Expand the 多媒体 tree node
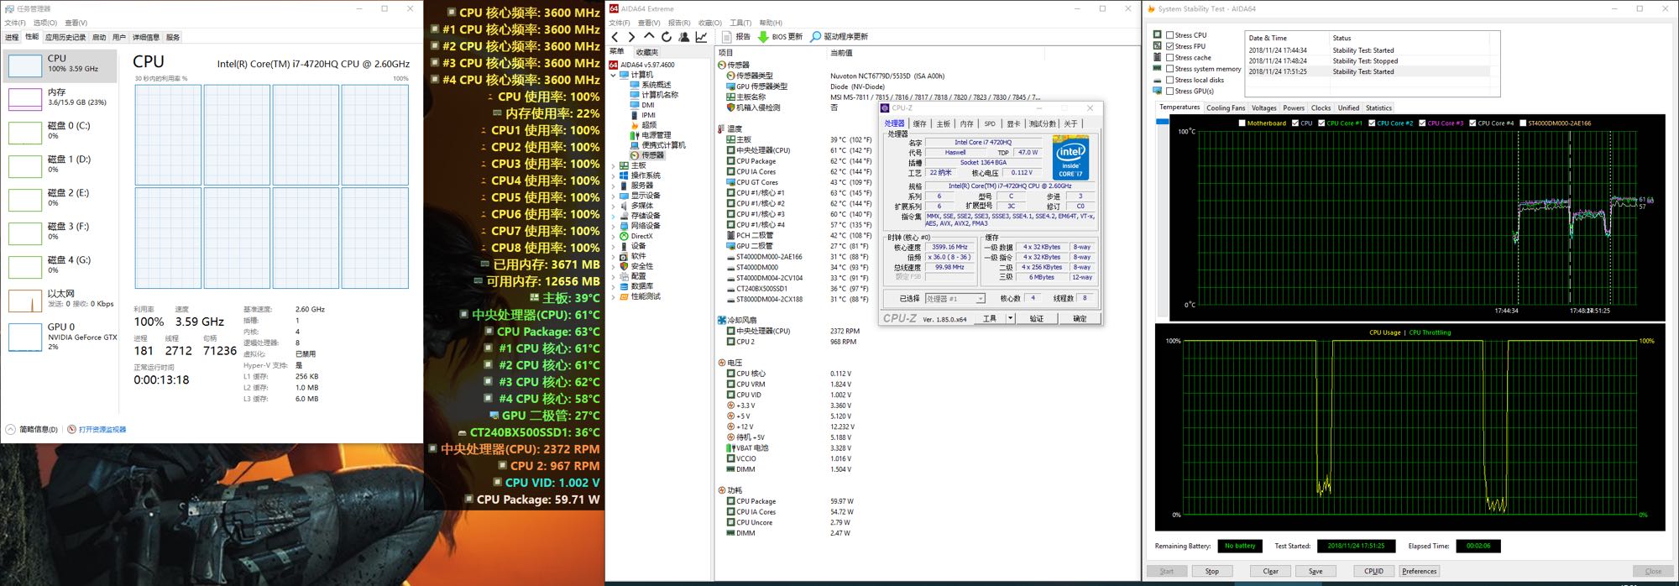This screenshot has height=586, width=1679. [x=614, y=206]
